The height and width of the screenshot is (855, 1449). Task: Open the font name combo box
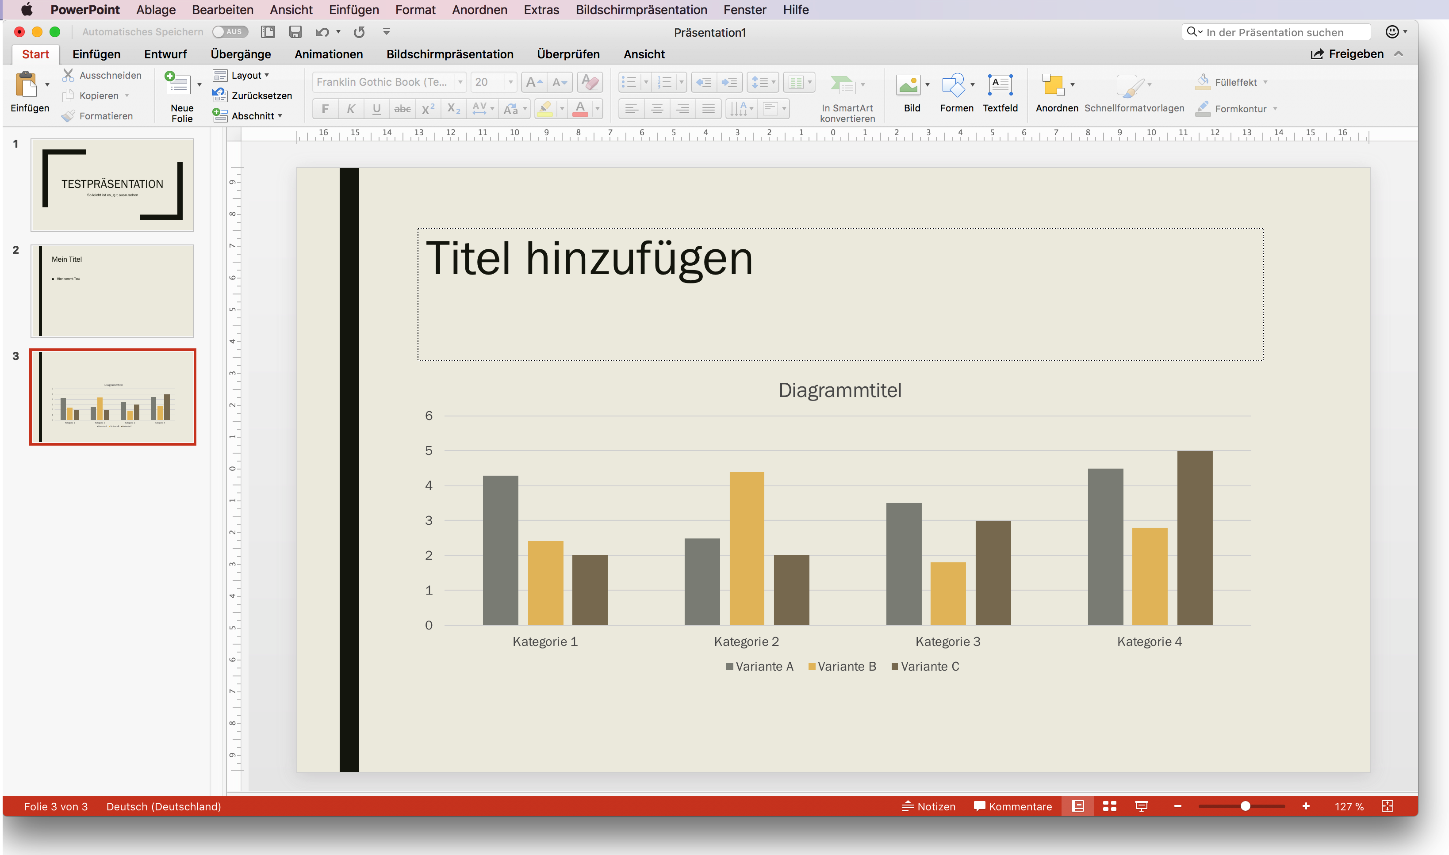pos(390,82)
